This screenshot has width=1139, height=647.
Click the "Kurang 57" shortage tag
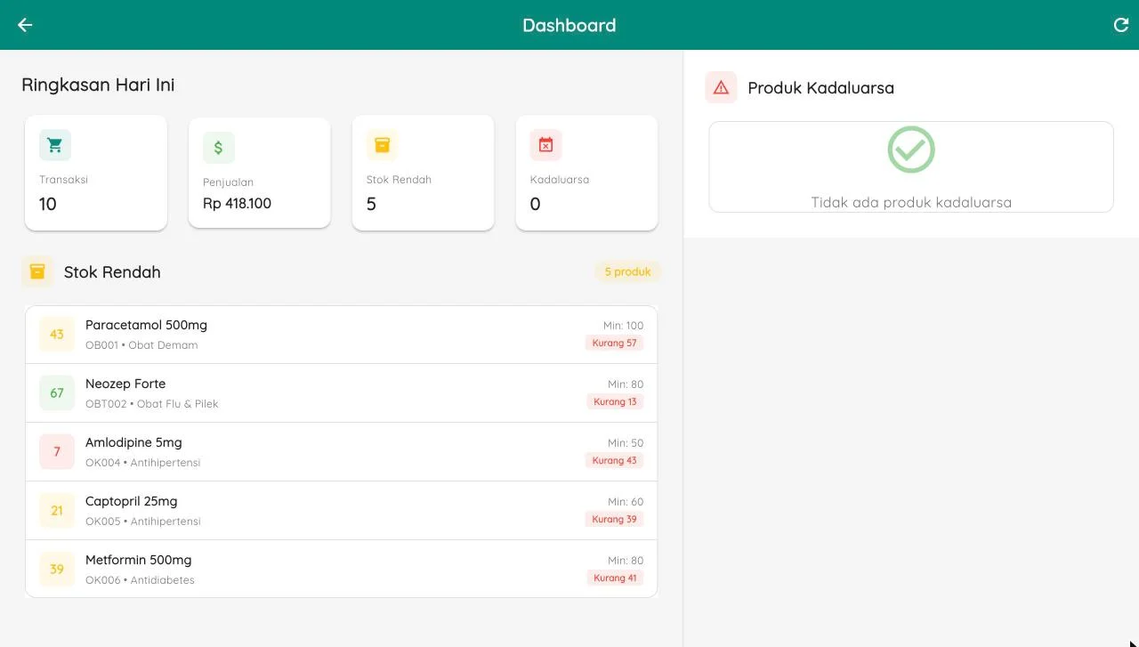[614, 343]
